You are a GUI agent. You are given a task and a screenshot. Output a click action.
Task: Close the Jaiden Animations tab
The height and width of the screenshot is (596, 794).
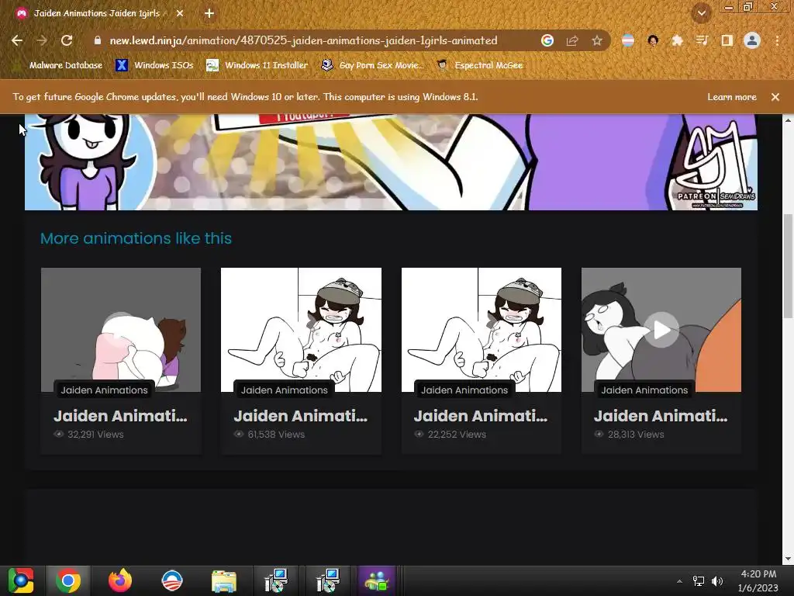(x=180, y=14)
